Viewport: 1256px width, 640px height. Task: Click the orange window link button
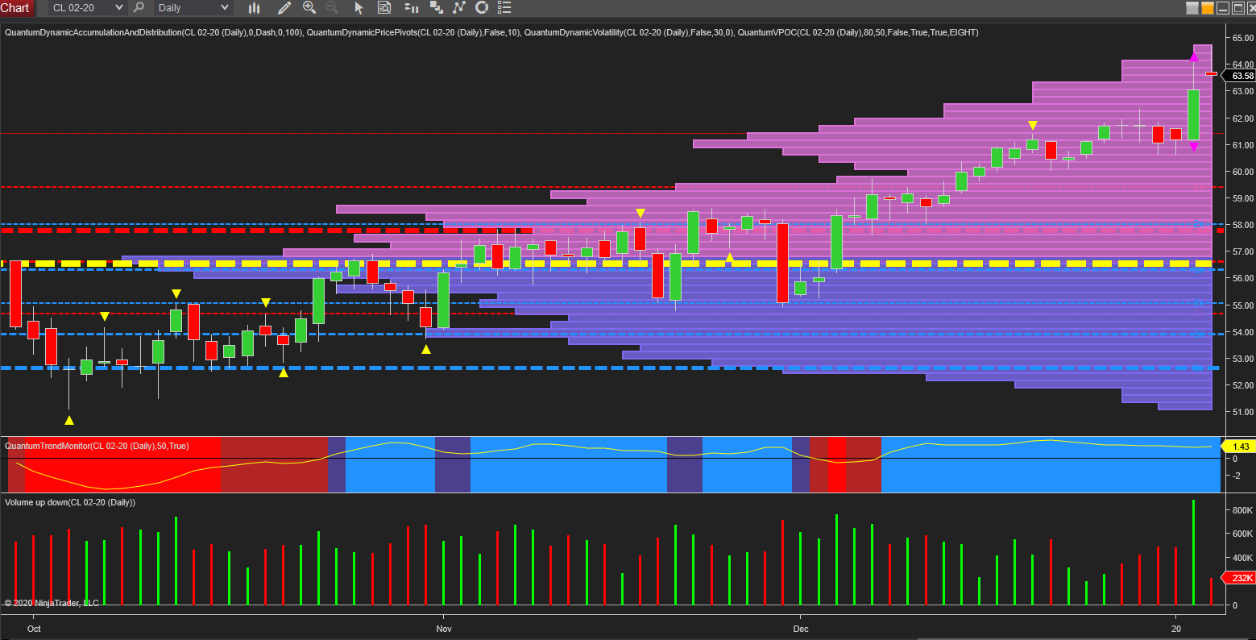point(1208,8)
